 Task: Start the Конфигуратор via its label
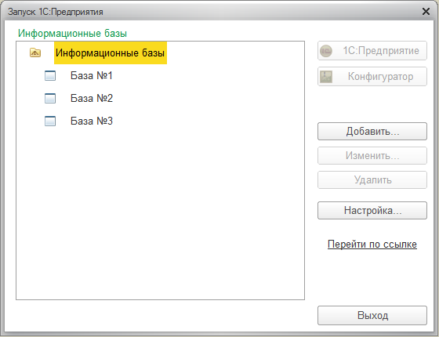380,77
